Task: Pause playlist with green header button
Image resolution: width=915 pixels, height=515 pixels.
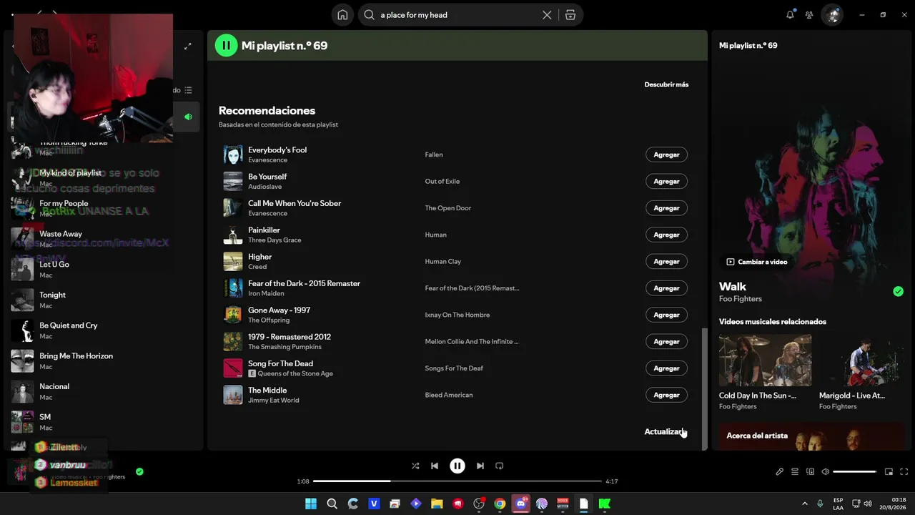Action: tap(226, 46)
